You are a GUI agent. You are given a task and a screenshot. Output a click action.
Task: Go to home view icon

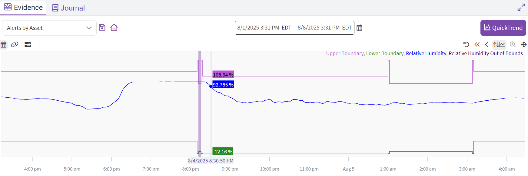click(x=114, y=28)
